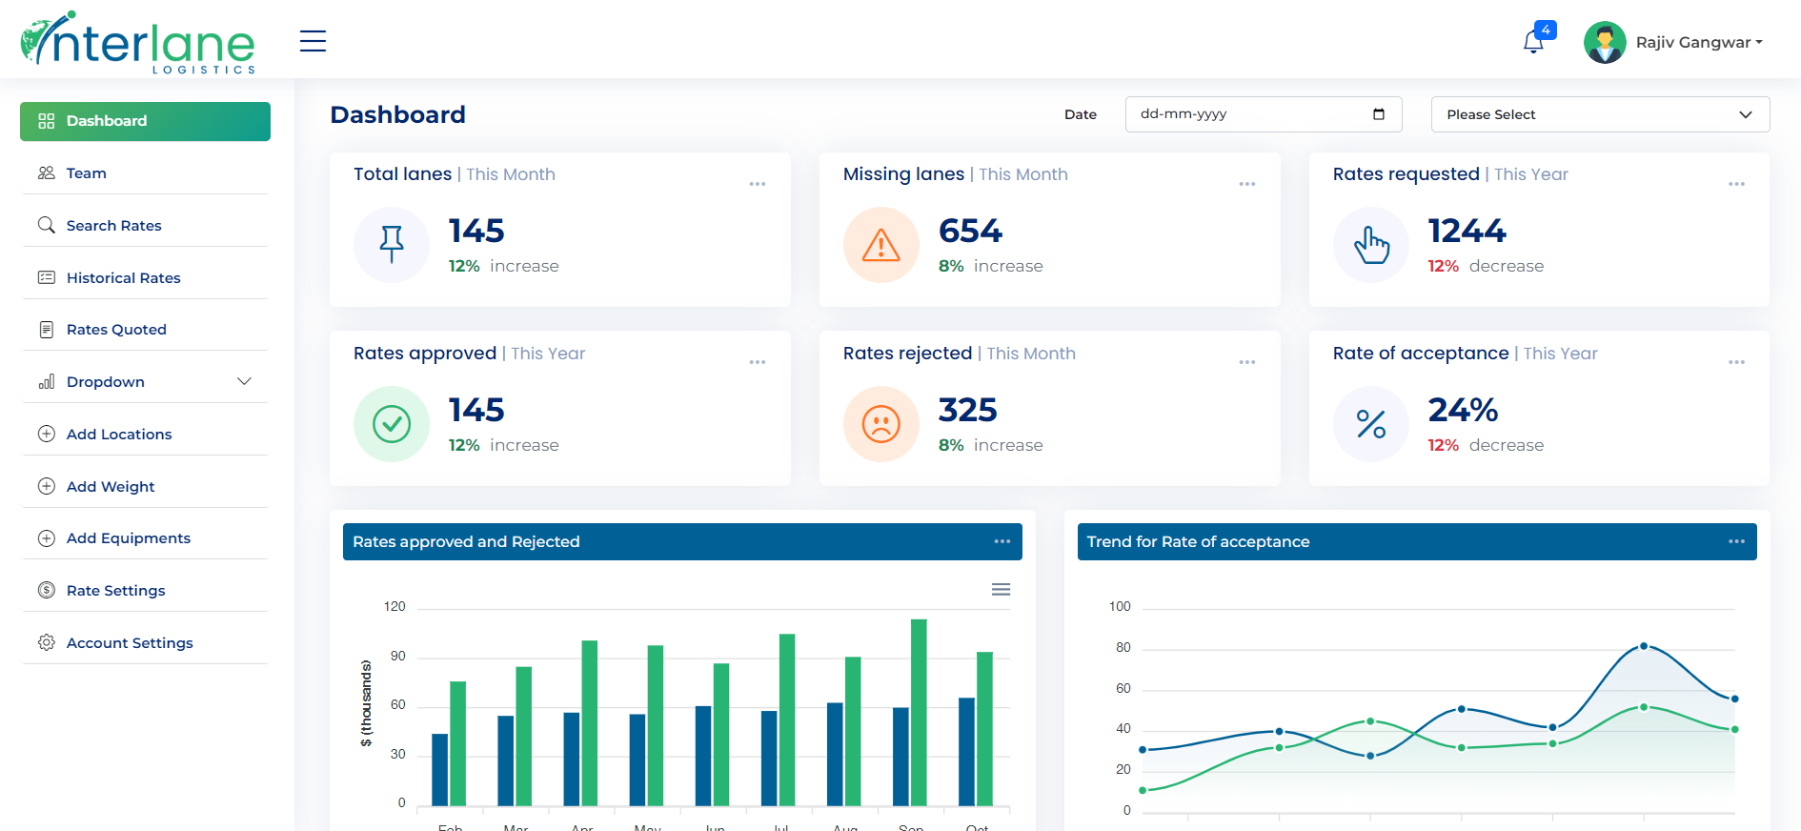1801x831 pixels.
Task: Open Rates requested card options menu
Action: click(x=1737, y=184)
